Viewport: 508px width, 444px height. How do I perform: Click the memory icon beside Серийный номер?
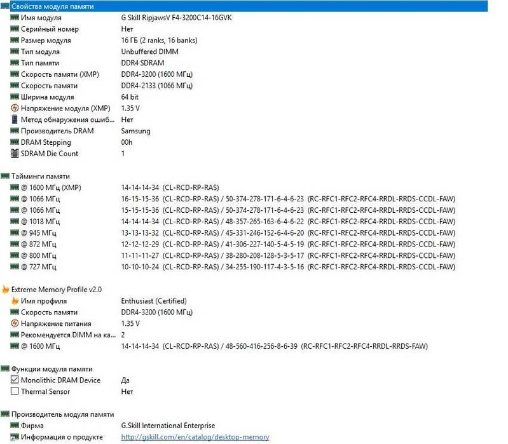click(15, 29)
